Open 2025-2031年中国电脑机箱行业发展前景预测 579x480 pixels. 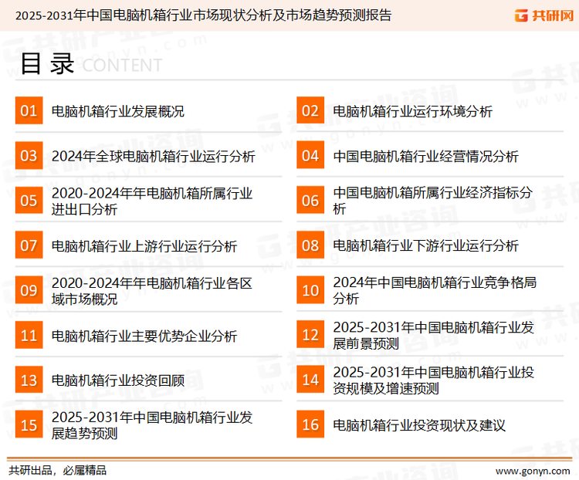click(x=434, y=335)
